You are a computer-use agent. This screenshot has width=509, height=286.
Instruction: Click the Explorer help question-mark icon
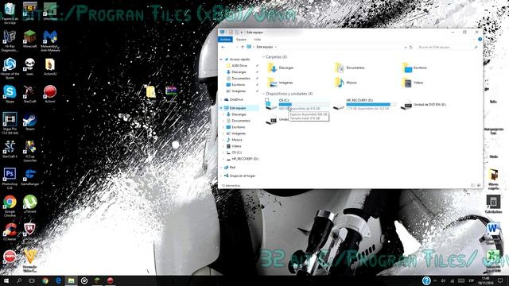pos(480,39)
